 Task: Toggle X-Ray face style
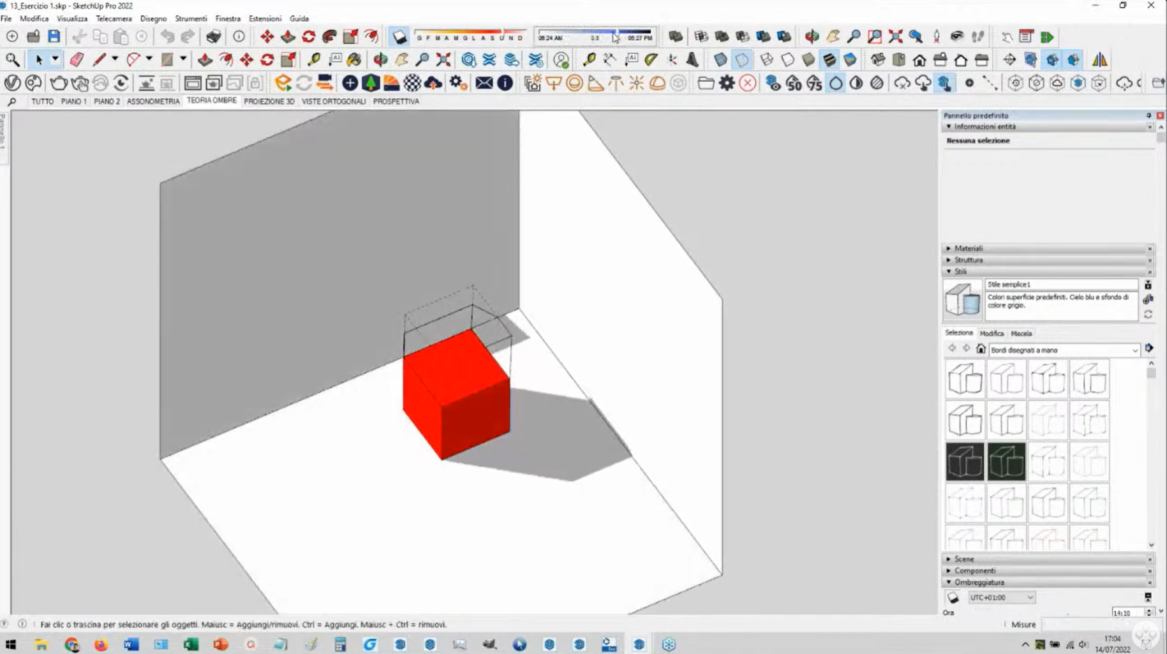pos(720,60)
